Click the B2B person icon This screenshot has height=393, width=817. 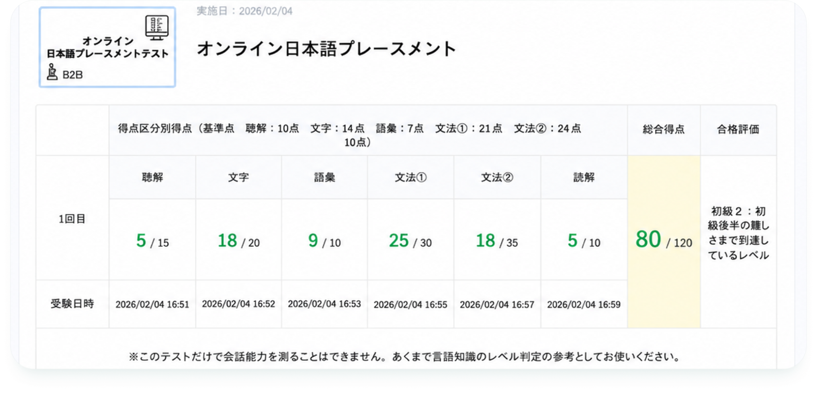pyautogui.click(x=52, y=72)
